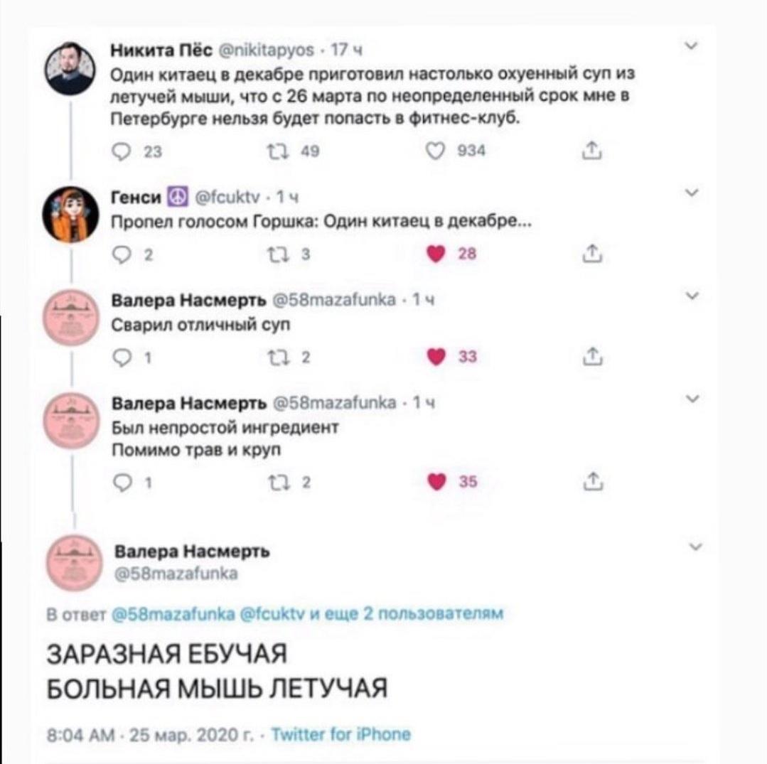The width and height of the screenshot is (767, 764).
Task: Unlike Генси's tweet with 28 likes
Action: [x=436, y=253]
